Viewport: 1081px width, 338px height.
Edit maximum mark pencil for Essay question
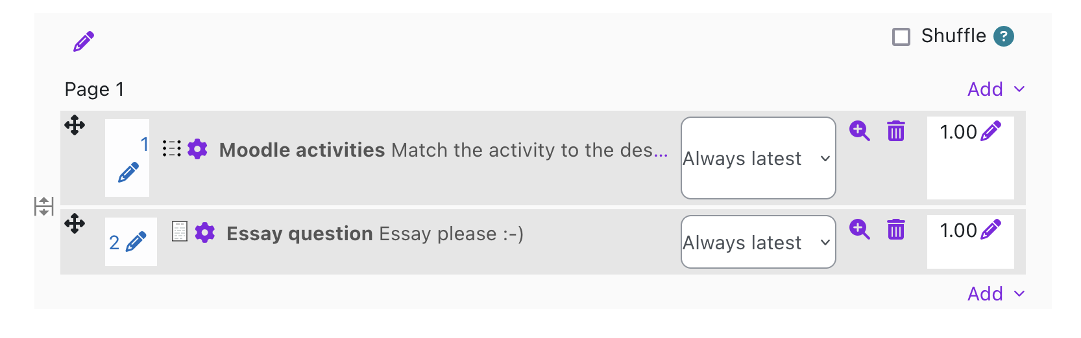[991, 229]
